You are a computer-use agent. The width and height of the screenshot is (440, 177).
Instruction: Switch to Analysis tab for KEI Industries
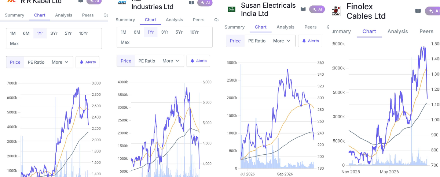coord(175,20)
